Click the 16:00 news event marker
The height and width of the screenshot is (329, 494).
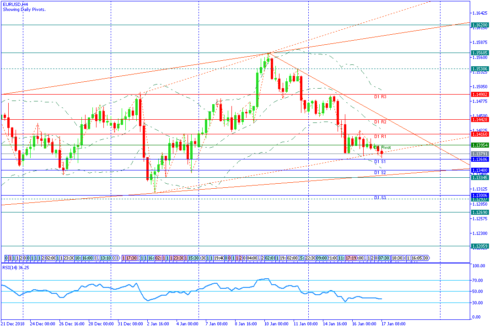[x=88, y=258]
